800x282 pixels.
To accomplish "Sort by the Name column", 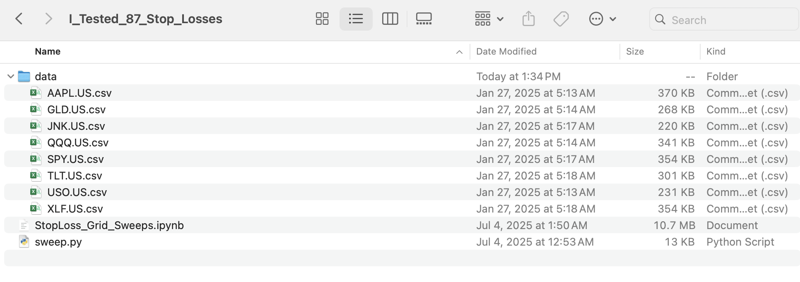I will click(x=48, y=52).
